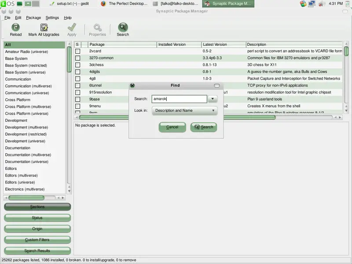This screenshot has height=264, width=352.
Task: Click the Reload toolbar icon
Action: click(x=15, y=27)
